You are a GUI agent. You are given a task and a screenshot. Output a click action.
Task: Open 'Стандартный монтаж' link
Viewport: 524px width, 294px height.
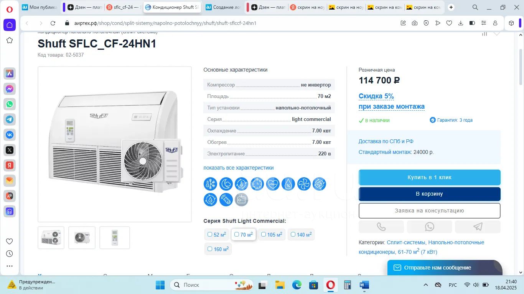coord(385,152)
